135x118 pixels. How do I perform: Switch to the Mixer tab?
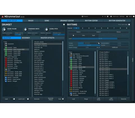(x=31, y=21)
